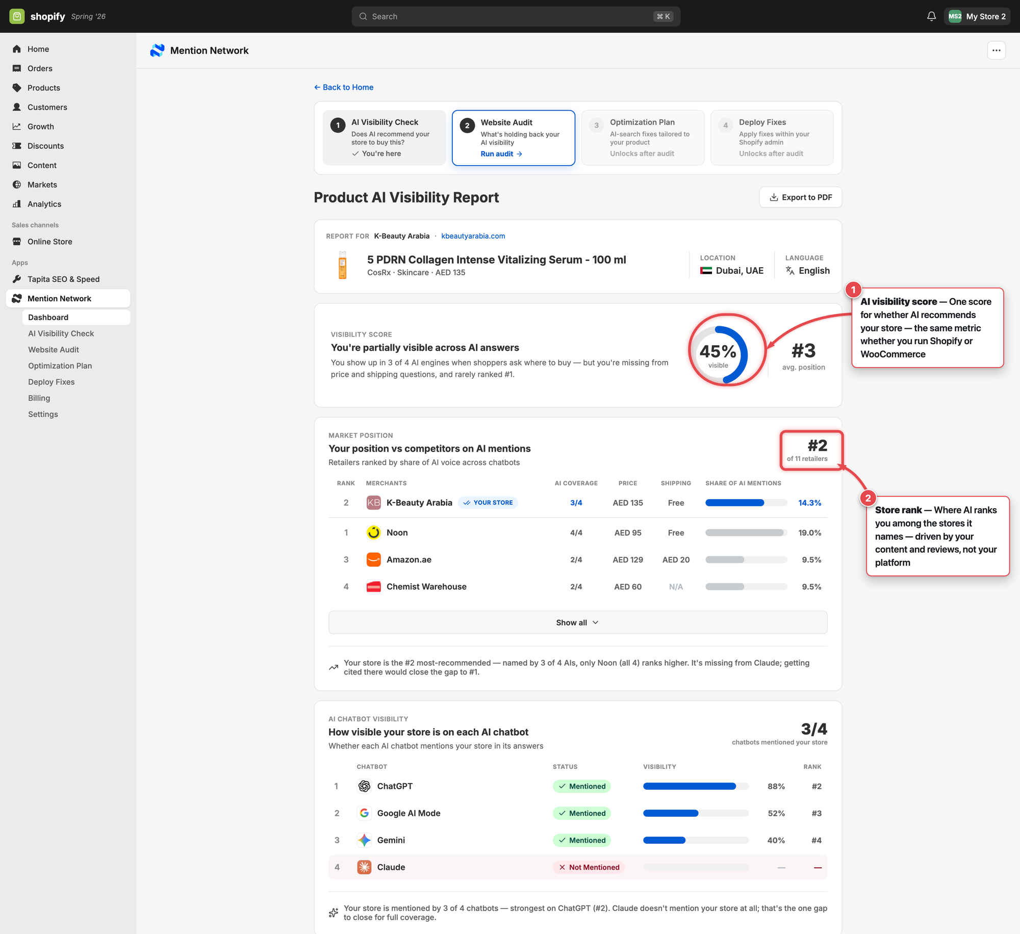
Task: Click the 3/4 AI coverage value
Action: coord(576,503)
